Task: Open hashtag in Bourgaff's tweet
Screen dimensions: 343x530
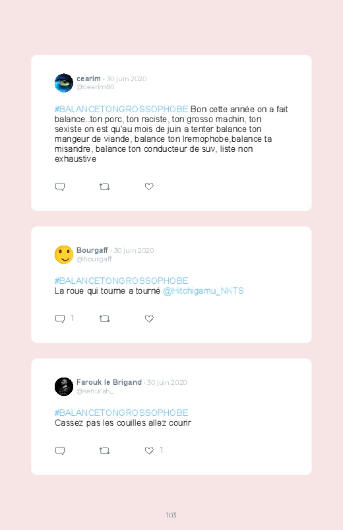Action: (x=121, y=281)
